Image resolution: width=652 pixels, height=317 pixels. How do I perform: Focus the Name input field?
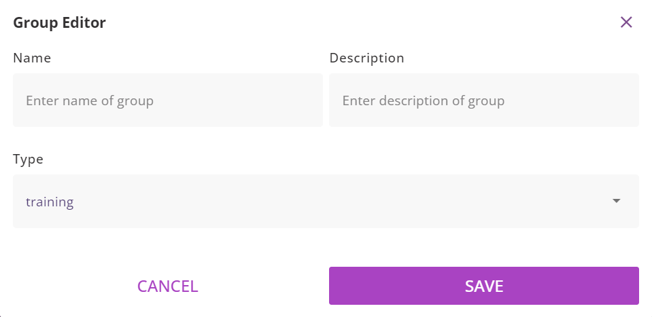(167, 100)
